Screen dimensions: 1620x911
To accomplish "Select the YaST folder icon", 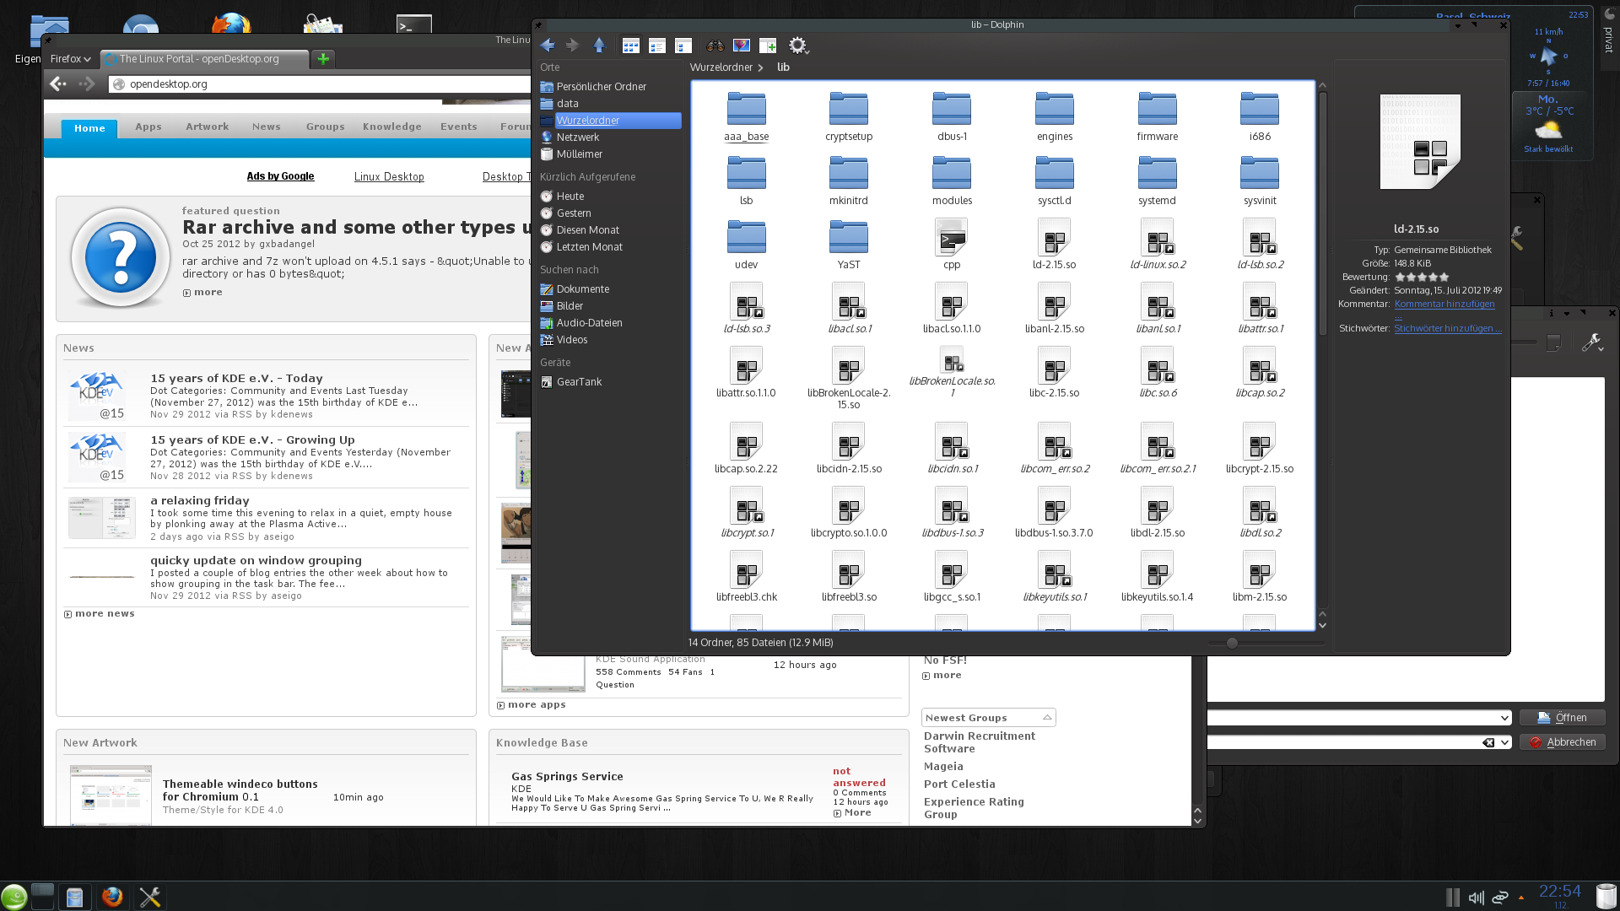I will 849,237.
